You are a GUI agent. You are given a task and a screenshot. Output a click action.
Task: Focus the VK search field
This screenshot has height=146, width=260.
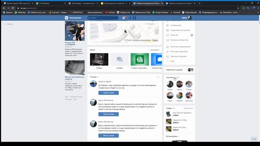(103, 18)
